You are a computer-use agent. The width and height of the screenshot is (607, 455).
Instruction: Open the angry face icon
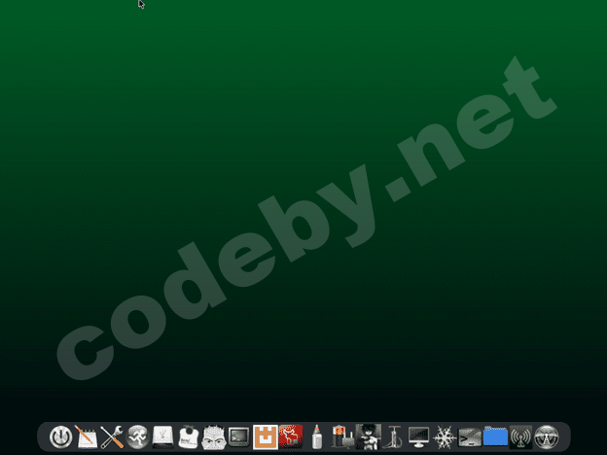coord(214,437)
